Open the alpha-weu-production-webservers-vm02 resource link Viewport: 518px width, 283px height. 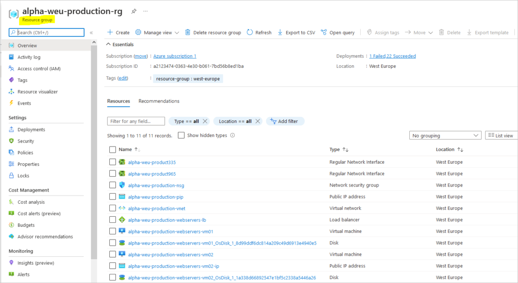click(171, 254)
